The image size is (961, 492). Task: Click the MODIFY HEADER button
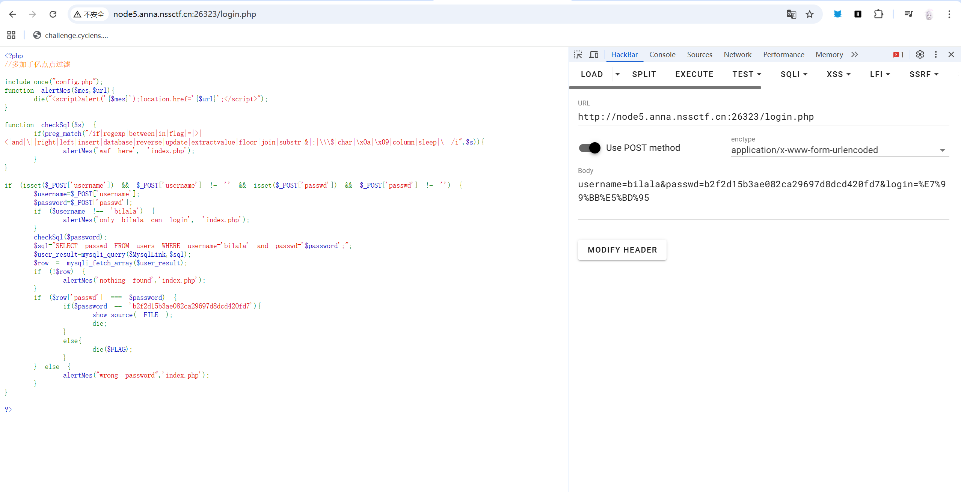tap(622, 250)
